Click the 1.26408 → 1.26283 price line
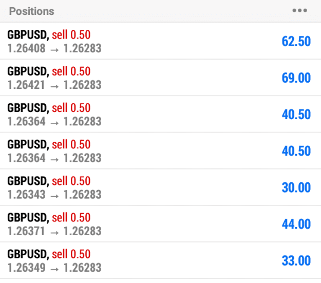The image size is (321, 283). click(54, 48)
